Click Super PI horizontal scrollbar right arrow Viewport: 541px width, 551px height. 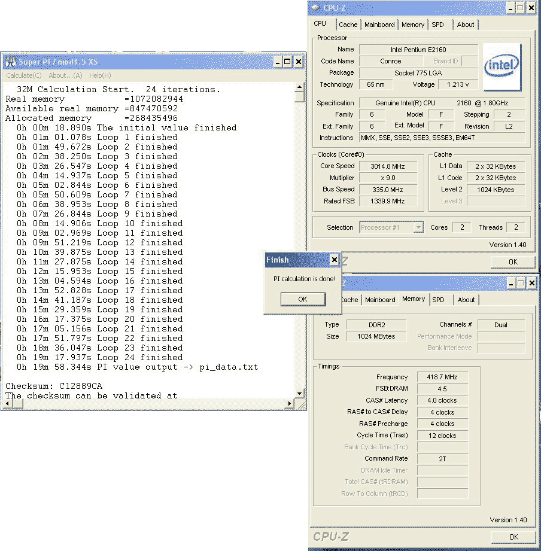289,404
